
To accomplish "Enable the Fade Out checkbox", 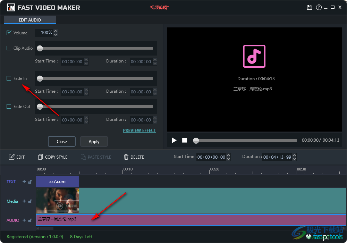I will coord(9,107).
